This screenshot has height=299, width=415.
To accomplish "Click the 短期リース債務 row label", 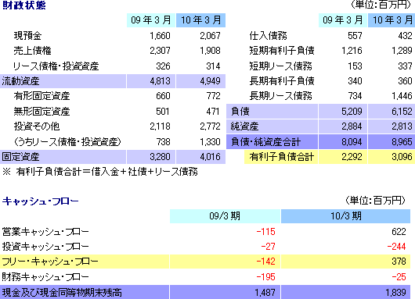I will (281, 66).
